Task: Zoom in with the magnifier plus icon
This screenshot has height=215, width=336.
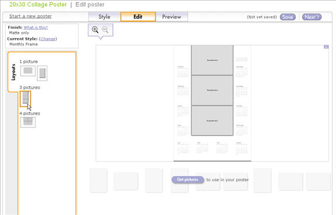Action: pos(95,30)
